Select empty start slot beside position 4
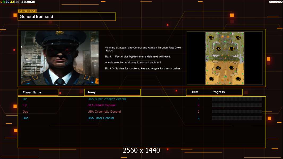This screenshot has width=283, height=159. (x=231, y=48)
